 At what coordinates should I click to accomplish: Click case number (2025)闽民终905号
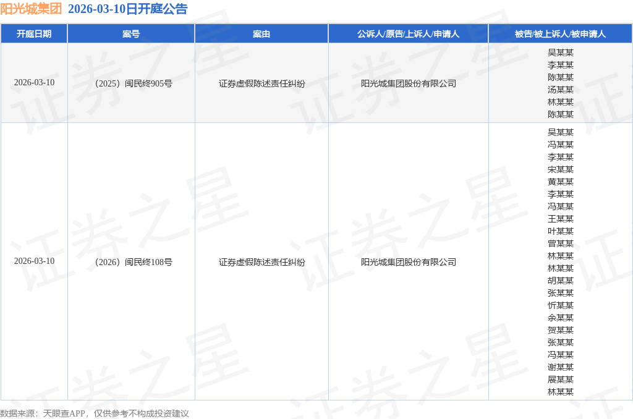(x=134, y=83)
